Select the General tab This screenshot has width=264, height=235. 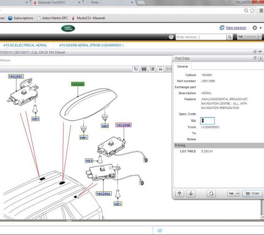point(182,67)
